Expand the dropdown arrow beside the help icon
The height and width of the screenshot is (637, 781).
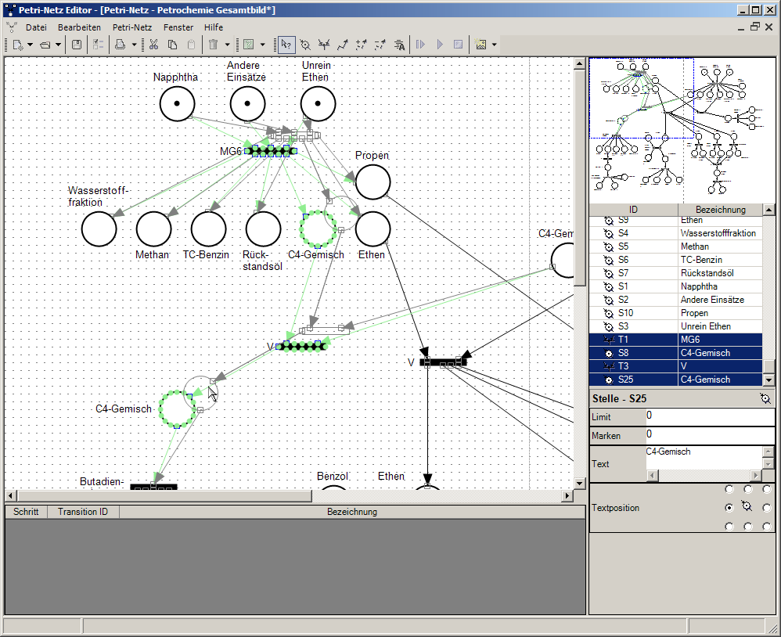pos(262,45)
